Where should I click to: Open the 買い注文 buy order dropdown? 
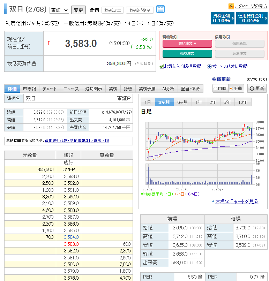(x=187, y=44)
